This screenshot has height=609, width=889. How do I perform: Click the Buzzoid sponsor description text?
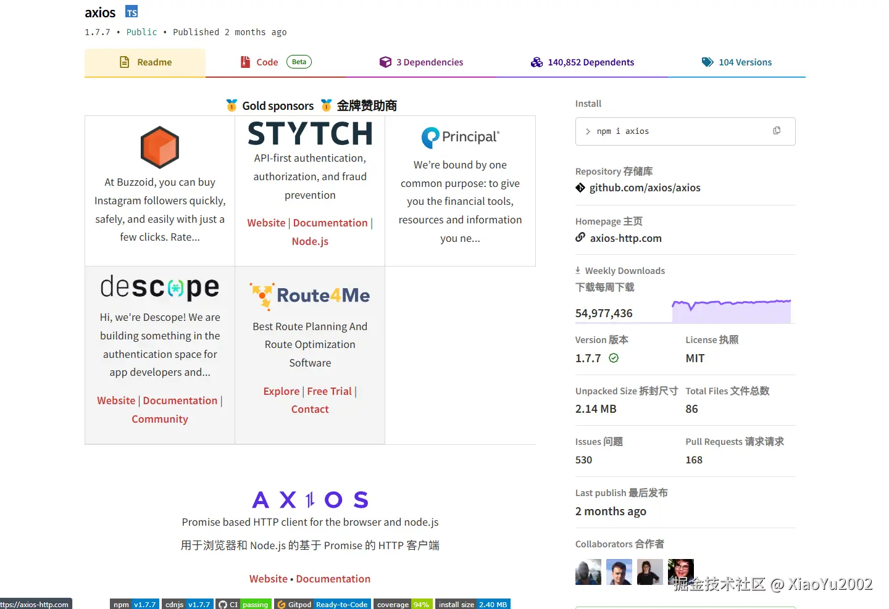[160, 210]
